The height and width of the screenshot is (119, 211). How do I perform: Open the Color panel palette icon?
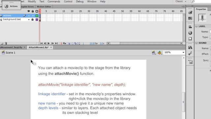click(190, 13)
